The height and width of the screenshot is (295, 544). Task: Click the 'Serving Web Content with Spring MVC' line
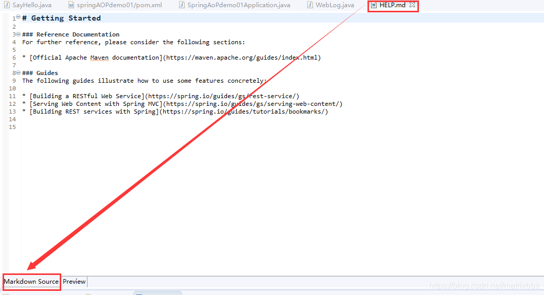pos(182,104)
